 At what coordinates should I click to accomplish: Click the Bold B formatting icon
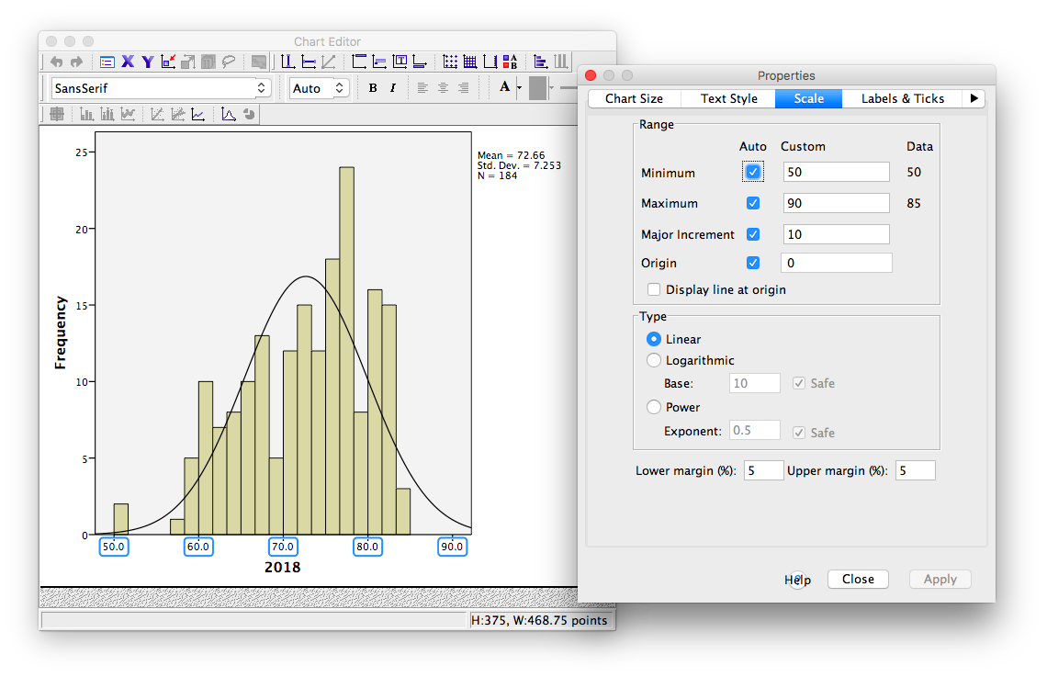click(x=373, y=87)
